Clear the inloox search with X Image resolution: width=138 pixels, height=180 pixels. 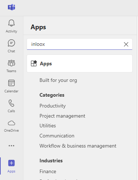coord(126,44)
